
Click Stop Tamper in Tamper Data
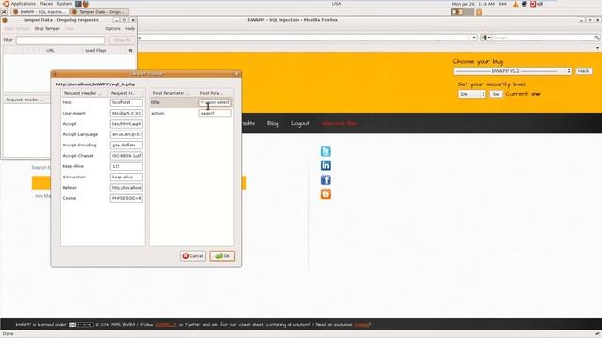pyautogui.click(x=47, y=29)
